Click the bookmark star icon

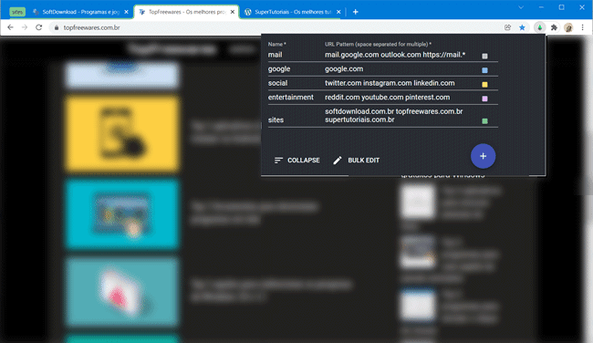click(x=522, y=27)
